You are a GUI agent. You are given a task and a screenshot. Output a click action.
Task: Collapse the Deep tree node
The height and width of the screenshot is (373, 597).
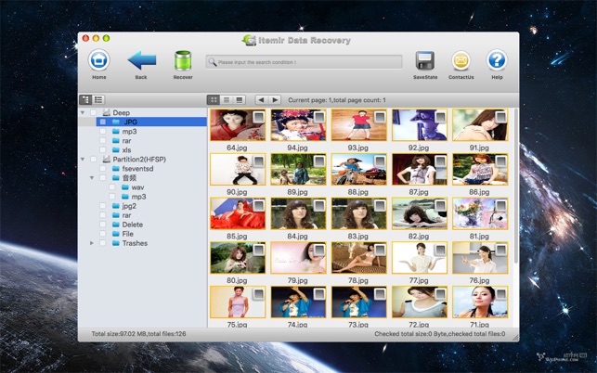tap(83, 112)
